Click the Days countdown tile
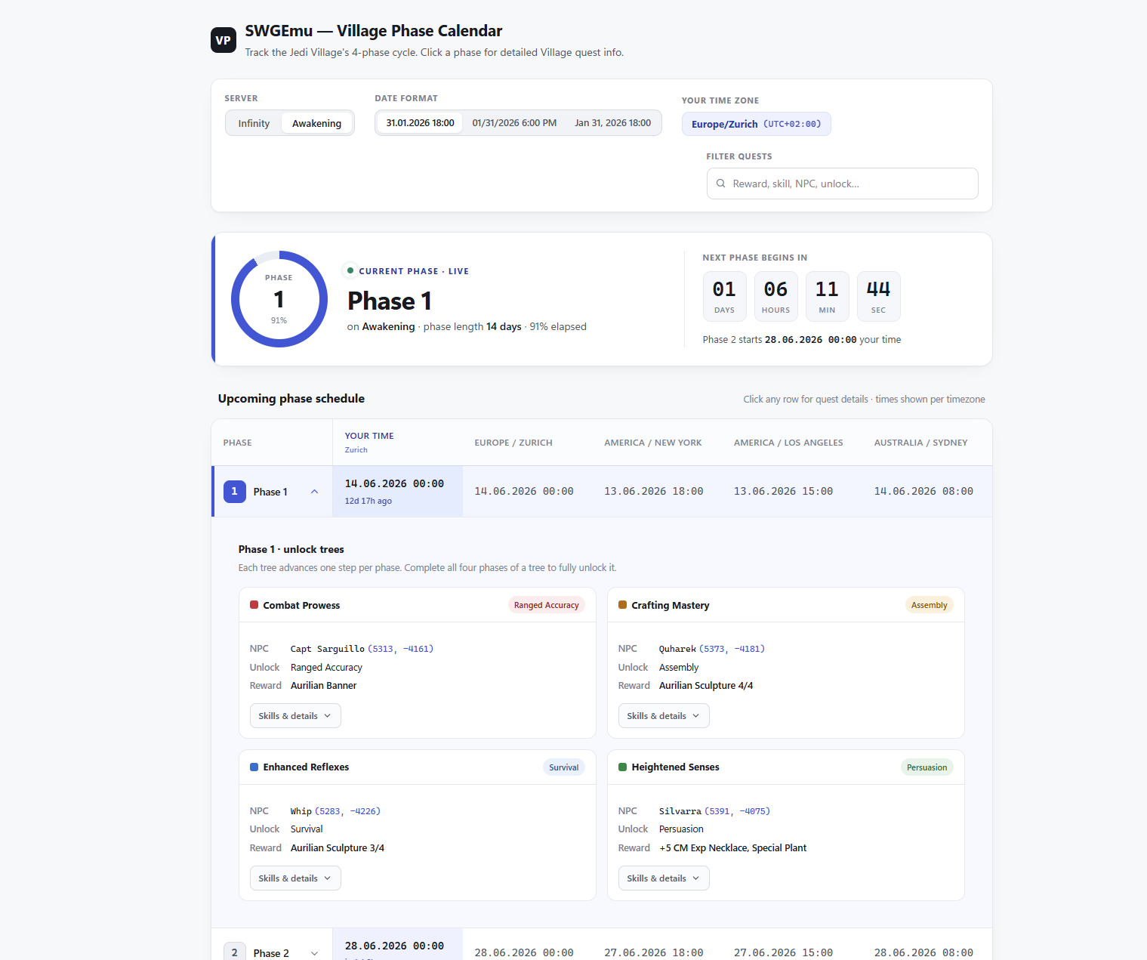 724,296
